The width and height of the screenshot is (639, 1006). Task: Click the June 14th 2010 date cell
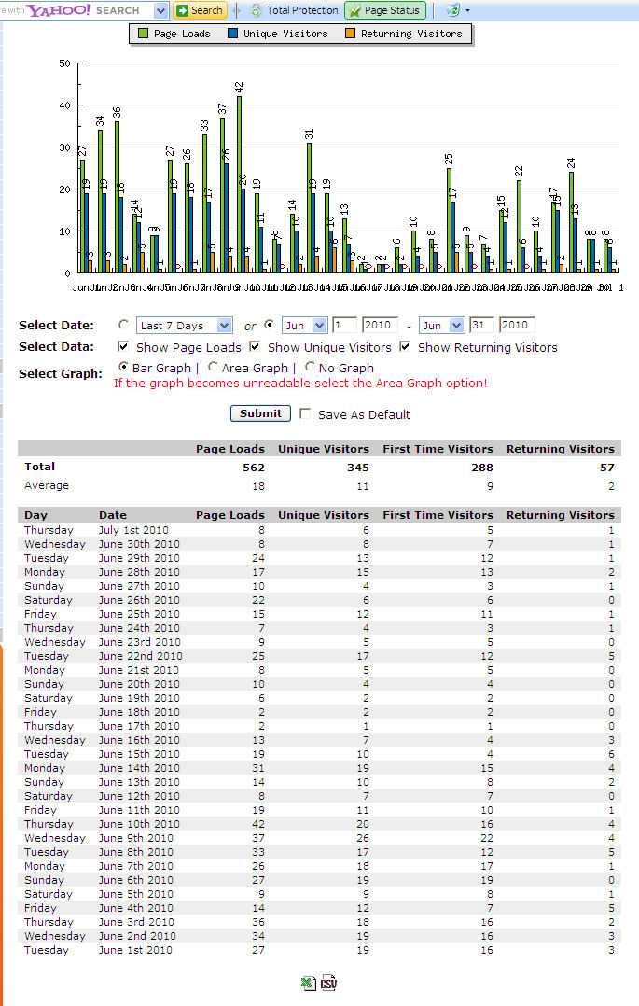pos(139,768)
